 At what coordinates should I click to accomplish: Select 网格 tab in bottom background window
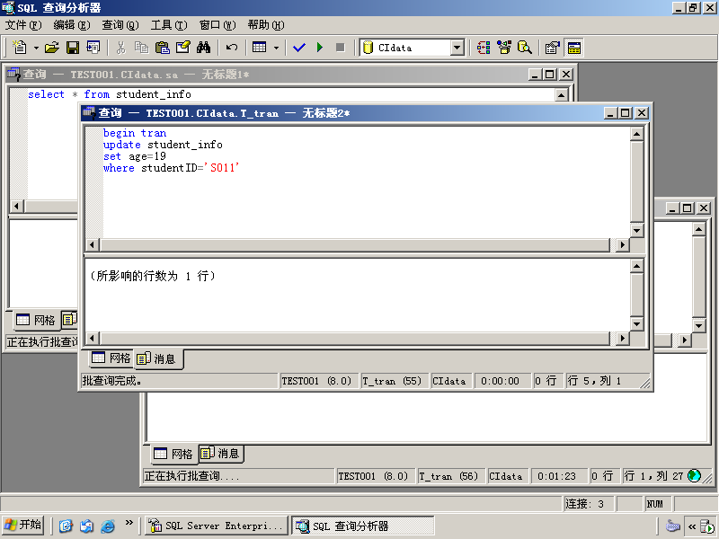(x=173, y=454)
